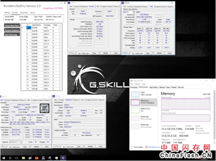Click the Close MemTest button
The width and height of the screenshot is (216, 161).
pyautogui.click(x=12, y=25)
